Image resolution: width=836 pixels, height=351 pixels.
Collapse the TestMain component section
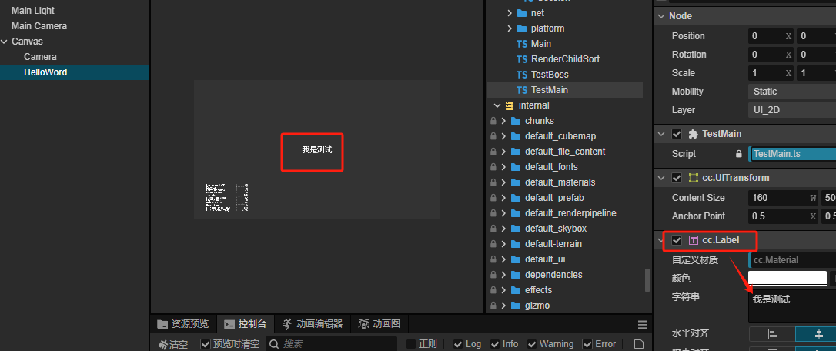click(662, 134)
